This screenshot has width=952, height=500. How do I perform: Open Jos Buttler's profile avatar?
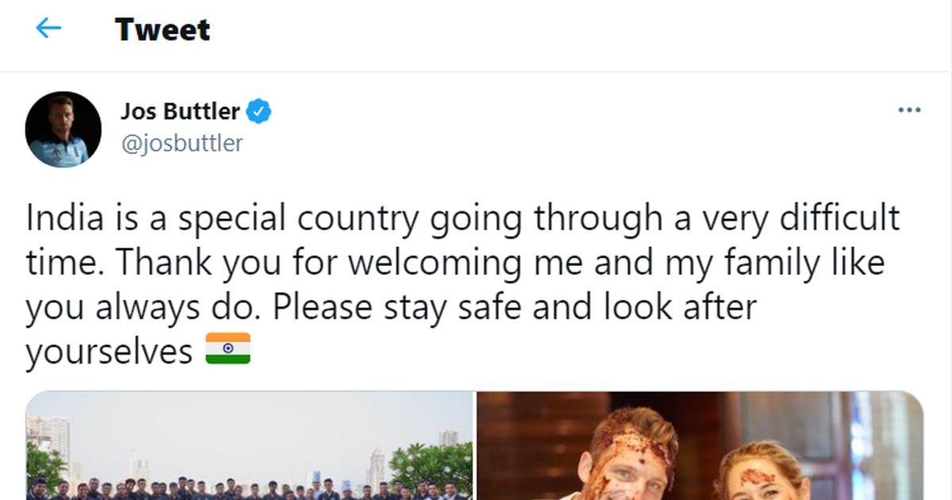pyautogui.click(x=63, y=129)
